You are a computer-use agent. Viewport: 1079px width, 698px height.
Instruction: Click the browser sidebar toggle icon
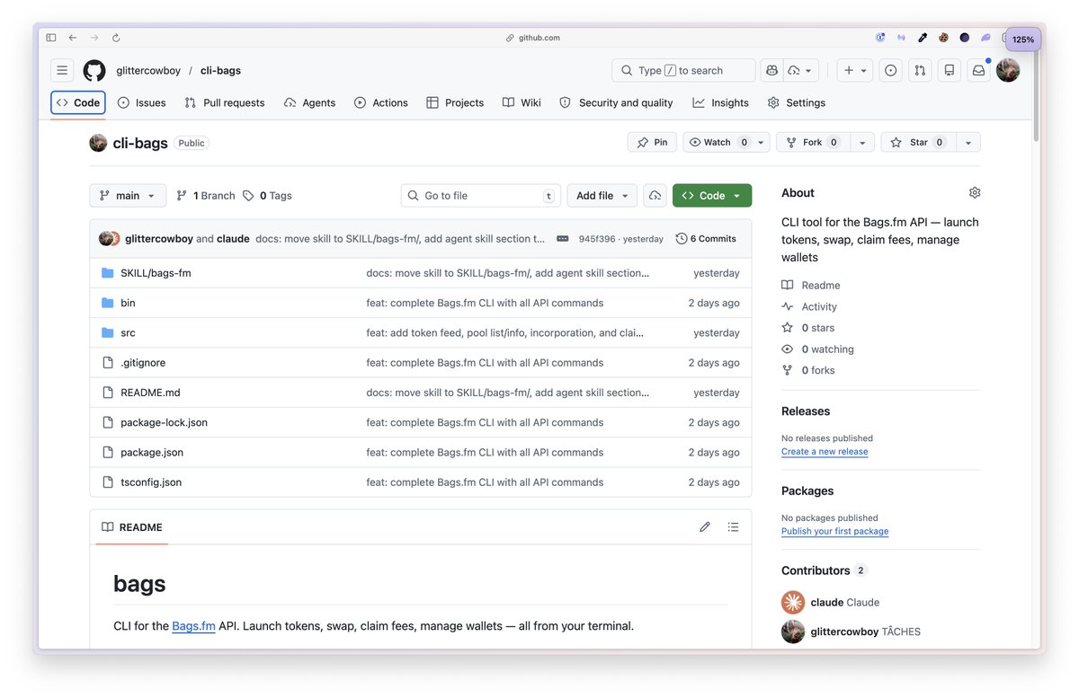pos(51,38)
